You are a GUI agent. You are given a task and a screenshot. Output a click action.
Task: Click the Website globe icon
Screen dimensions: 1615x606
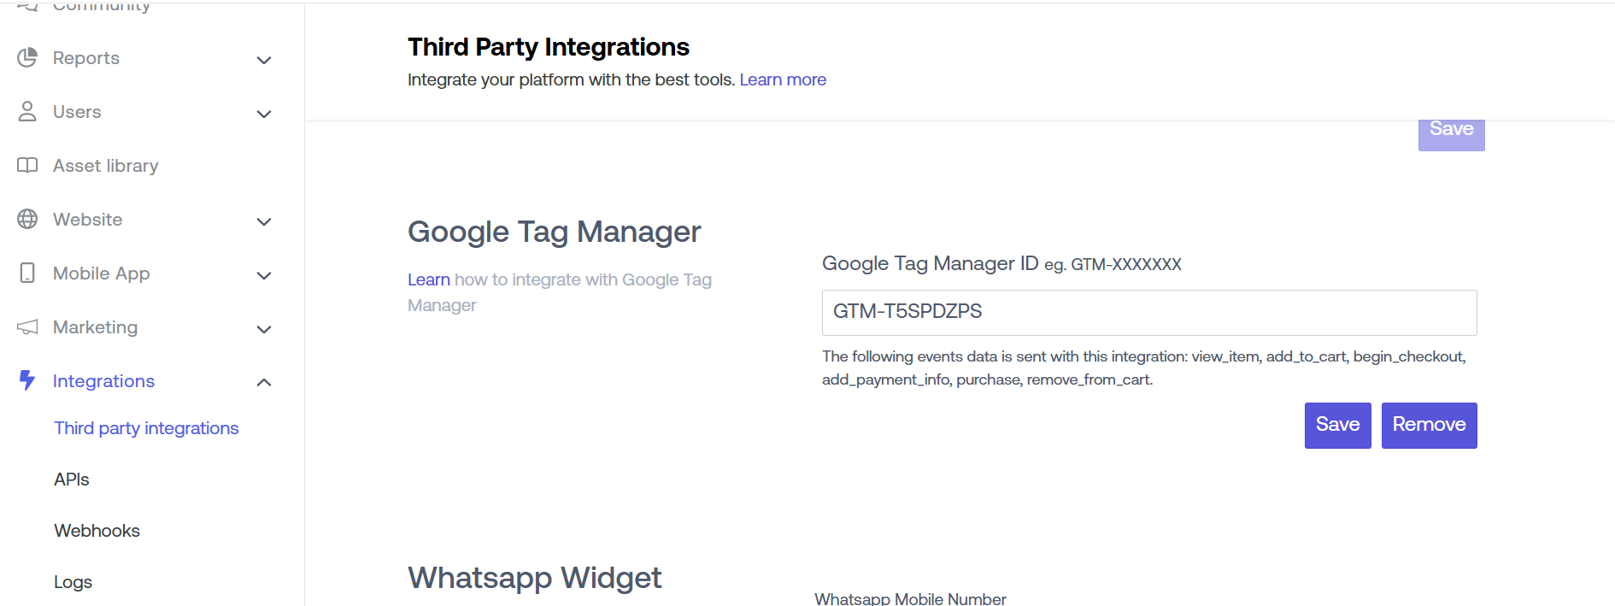point(27,219)
